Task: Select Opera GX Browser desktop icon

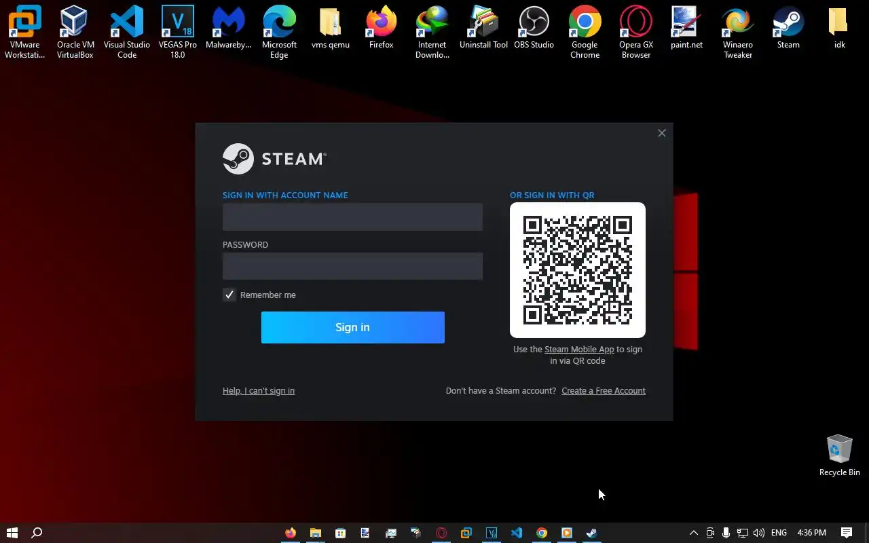Action: point(636,32)
